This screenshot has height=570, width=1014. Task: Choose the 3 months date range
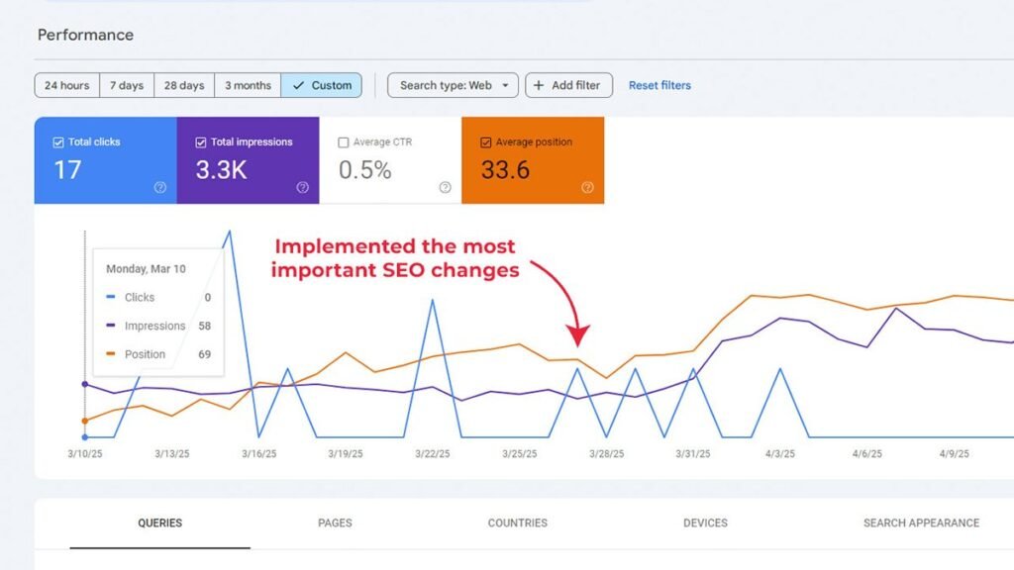tap(248, 85)
